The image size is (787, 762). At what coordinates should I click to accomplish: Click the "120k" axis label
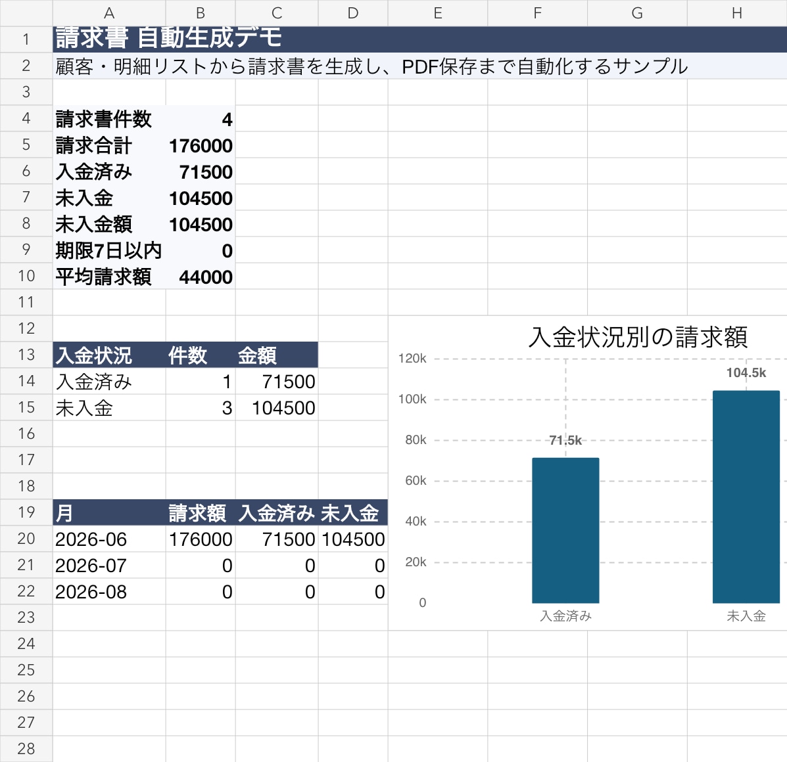(x=412, y=359)
